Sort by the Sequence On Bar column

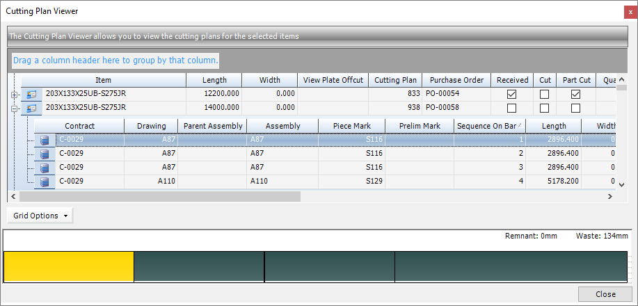click(489, 126)
